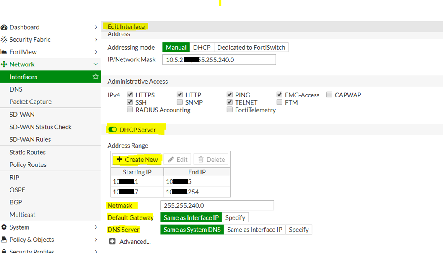Open the SD-WAN Rules page
Image resolution: width=443 pixels, height=253 pixels.
click(30, 139)
